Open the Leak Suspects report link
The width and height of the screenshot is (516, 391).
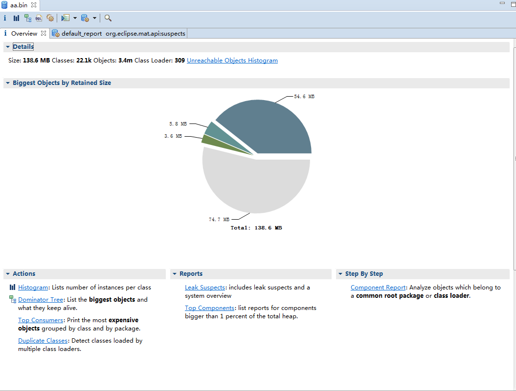coord(204,288)
